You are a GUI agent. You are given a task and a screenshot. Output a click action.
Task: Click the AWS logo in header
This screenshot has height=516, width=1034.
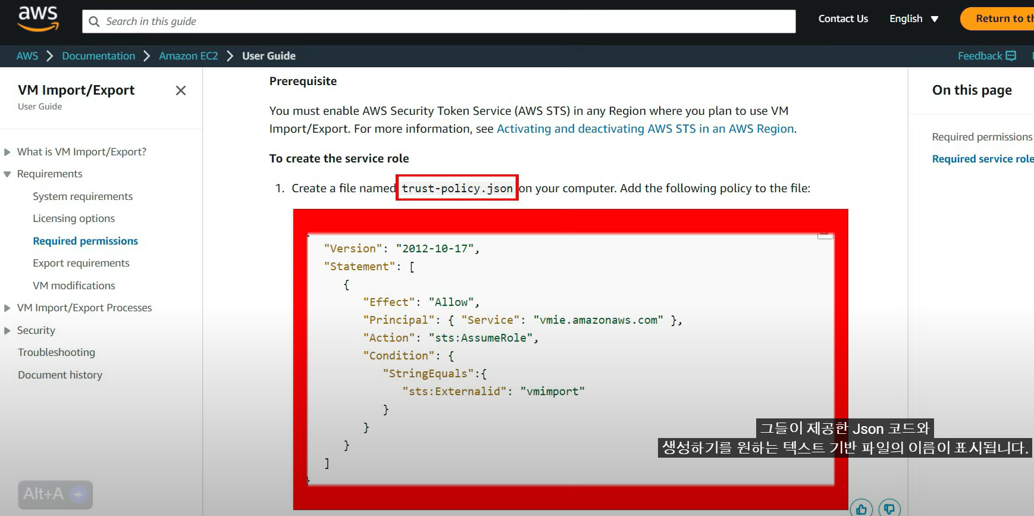click(38, 18)
